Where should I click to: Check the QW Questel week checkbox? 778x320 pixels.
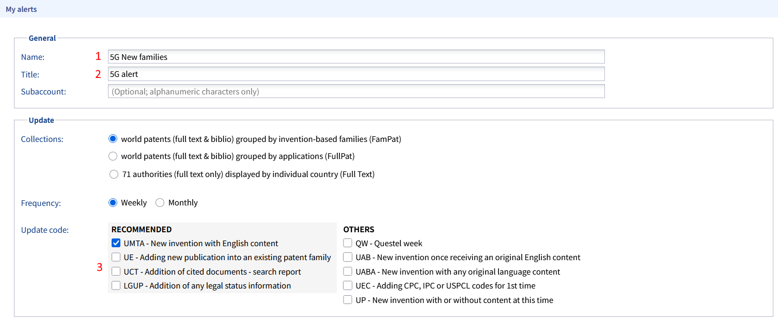tap(348, 244)
